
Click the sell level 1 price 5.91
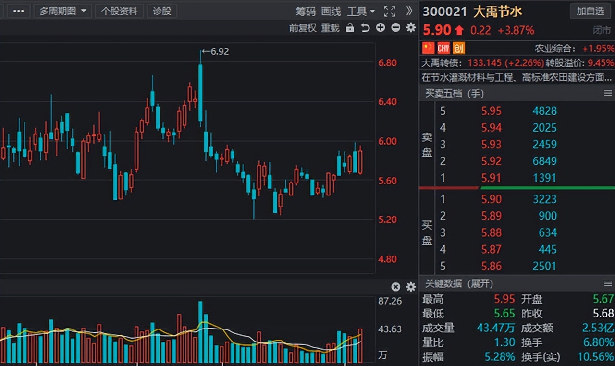tap(492, 178)
